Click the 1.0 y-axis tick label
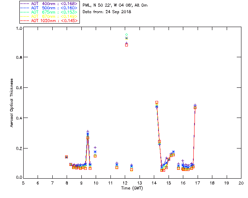The height and width of the screenshot is (198, 248). (19, 28)
